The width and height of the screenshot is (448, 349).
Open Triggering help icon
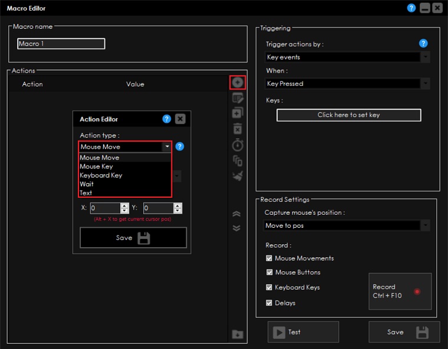click(x=423, y=44)
